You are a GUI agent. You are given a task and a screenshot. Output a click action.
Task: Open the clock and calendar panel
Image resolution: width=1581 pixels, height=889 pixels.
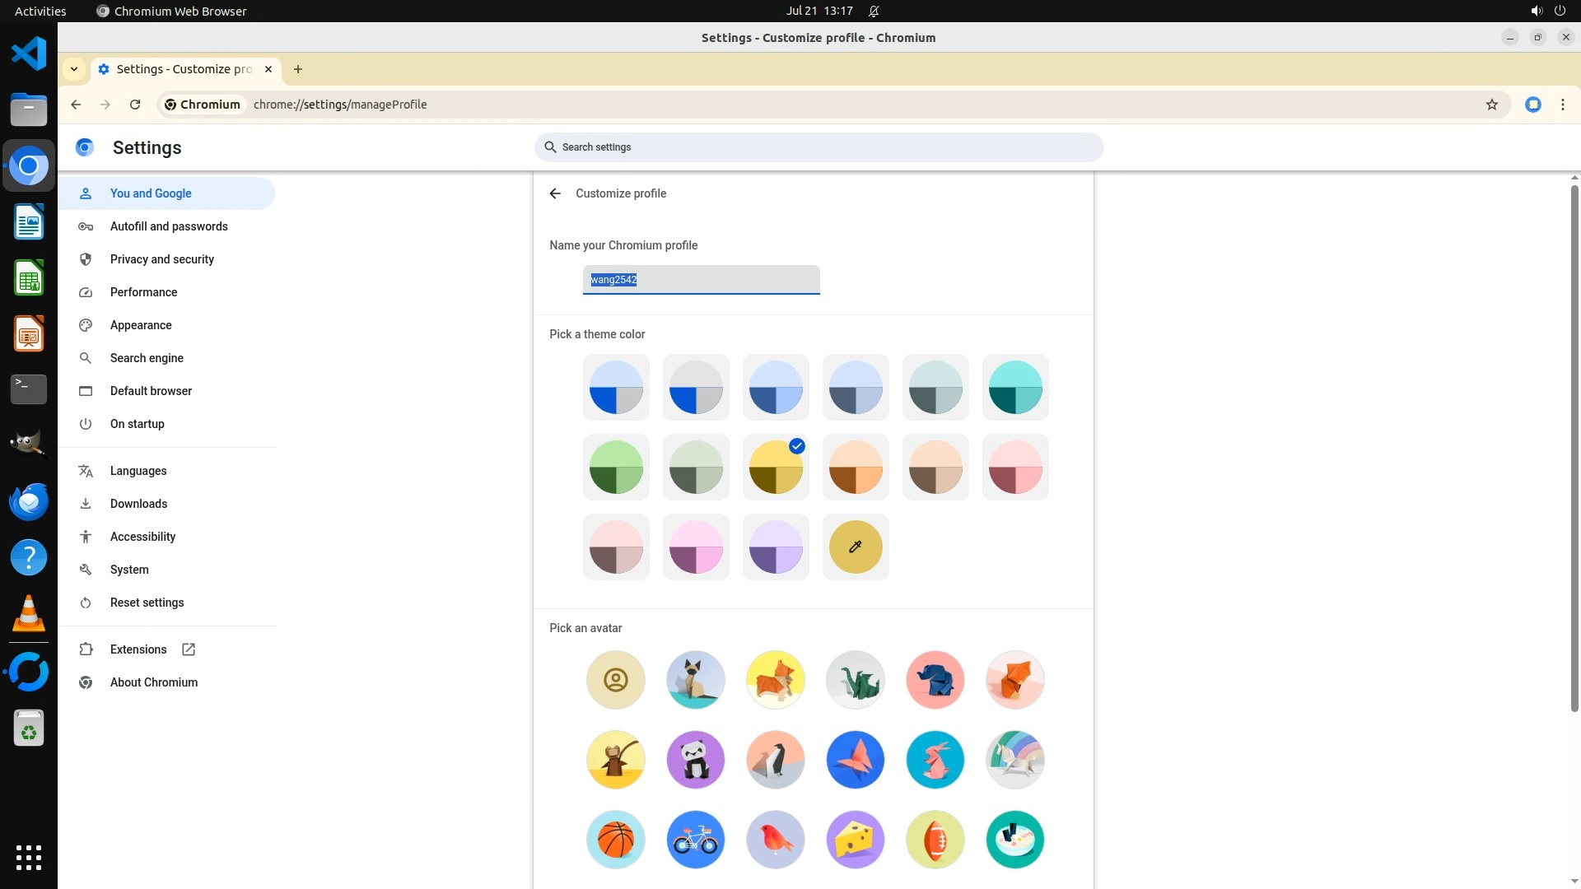[818, 11]
